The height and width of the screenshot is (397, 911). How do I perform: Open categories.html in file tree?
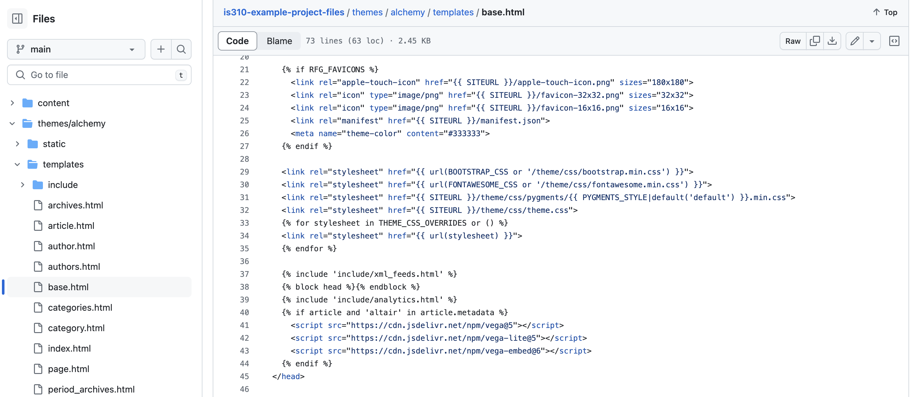80,308
